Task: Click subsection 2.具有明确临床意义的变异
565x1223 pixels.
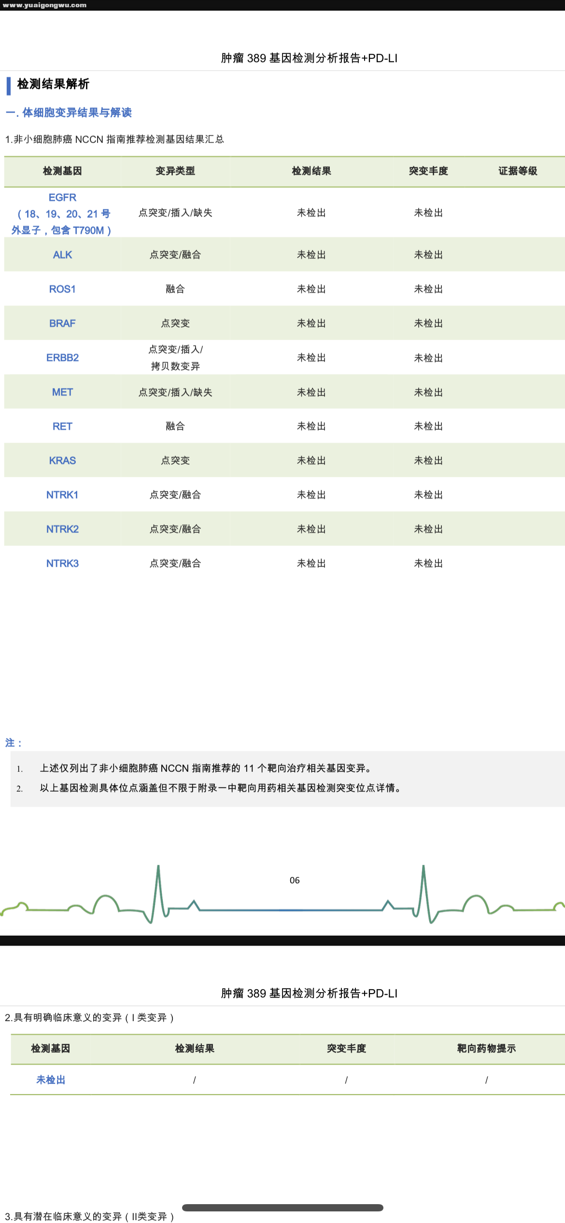Action: [x=89, y=1017]
